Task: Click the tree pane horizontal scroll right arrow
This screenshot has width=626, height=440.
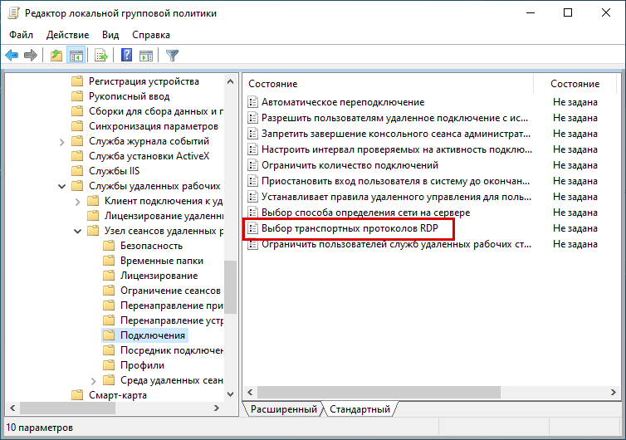Action: 217,408
